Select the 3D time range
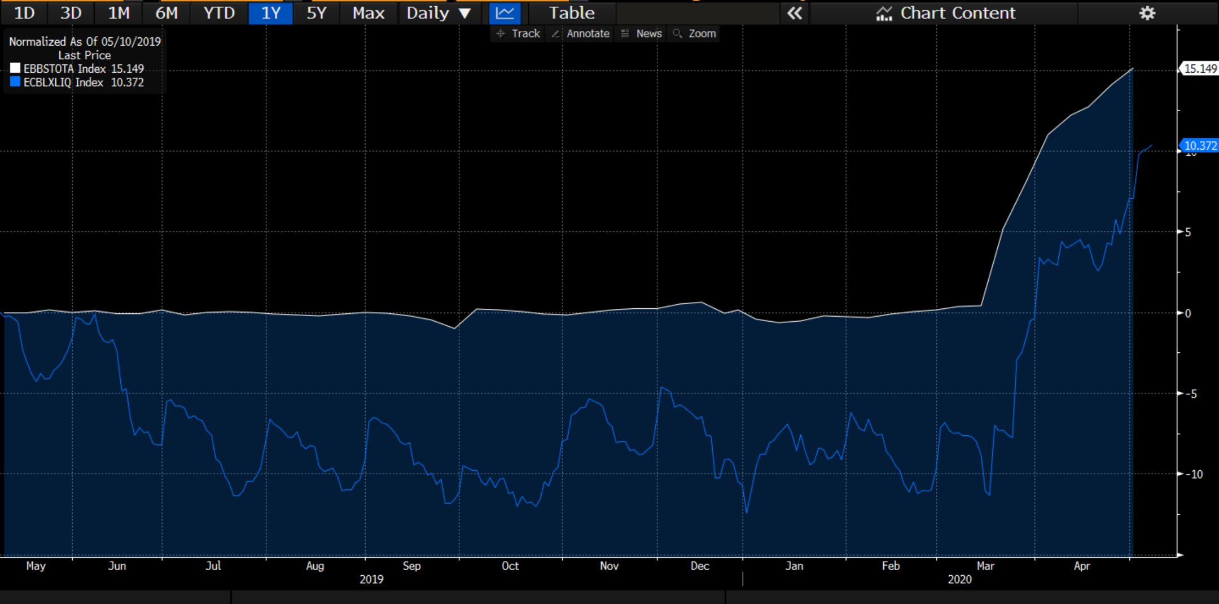Image resolution: width=1219 pixels, height=604 pixels. coord(71,12)
